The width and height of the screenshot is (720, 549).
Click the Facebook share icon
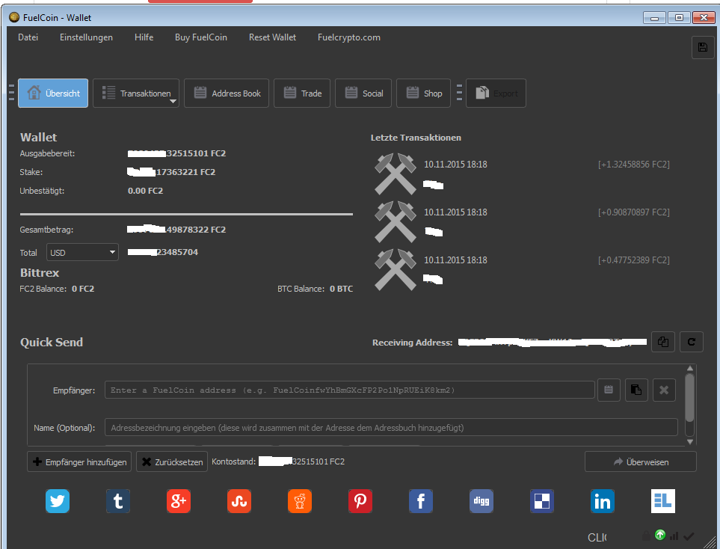tap(421, 501)
